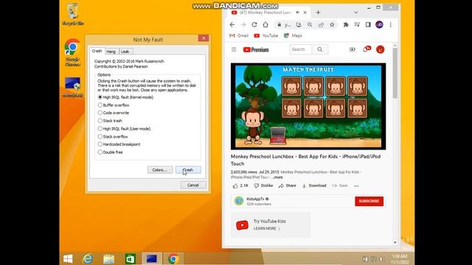
Task: Share this page from address bar
Action: point(321,24)
